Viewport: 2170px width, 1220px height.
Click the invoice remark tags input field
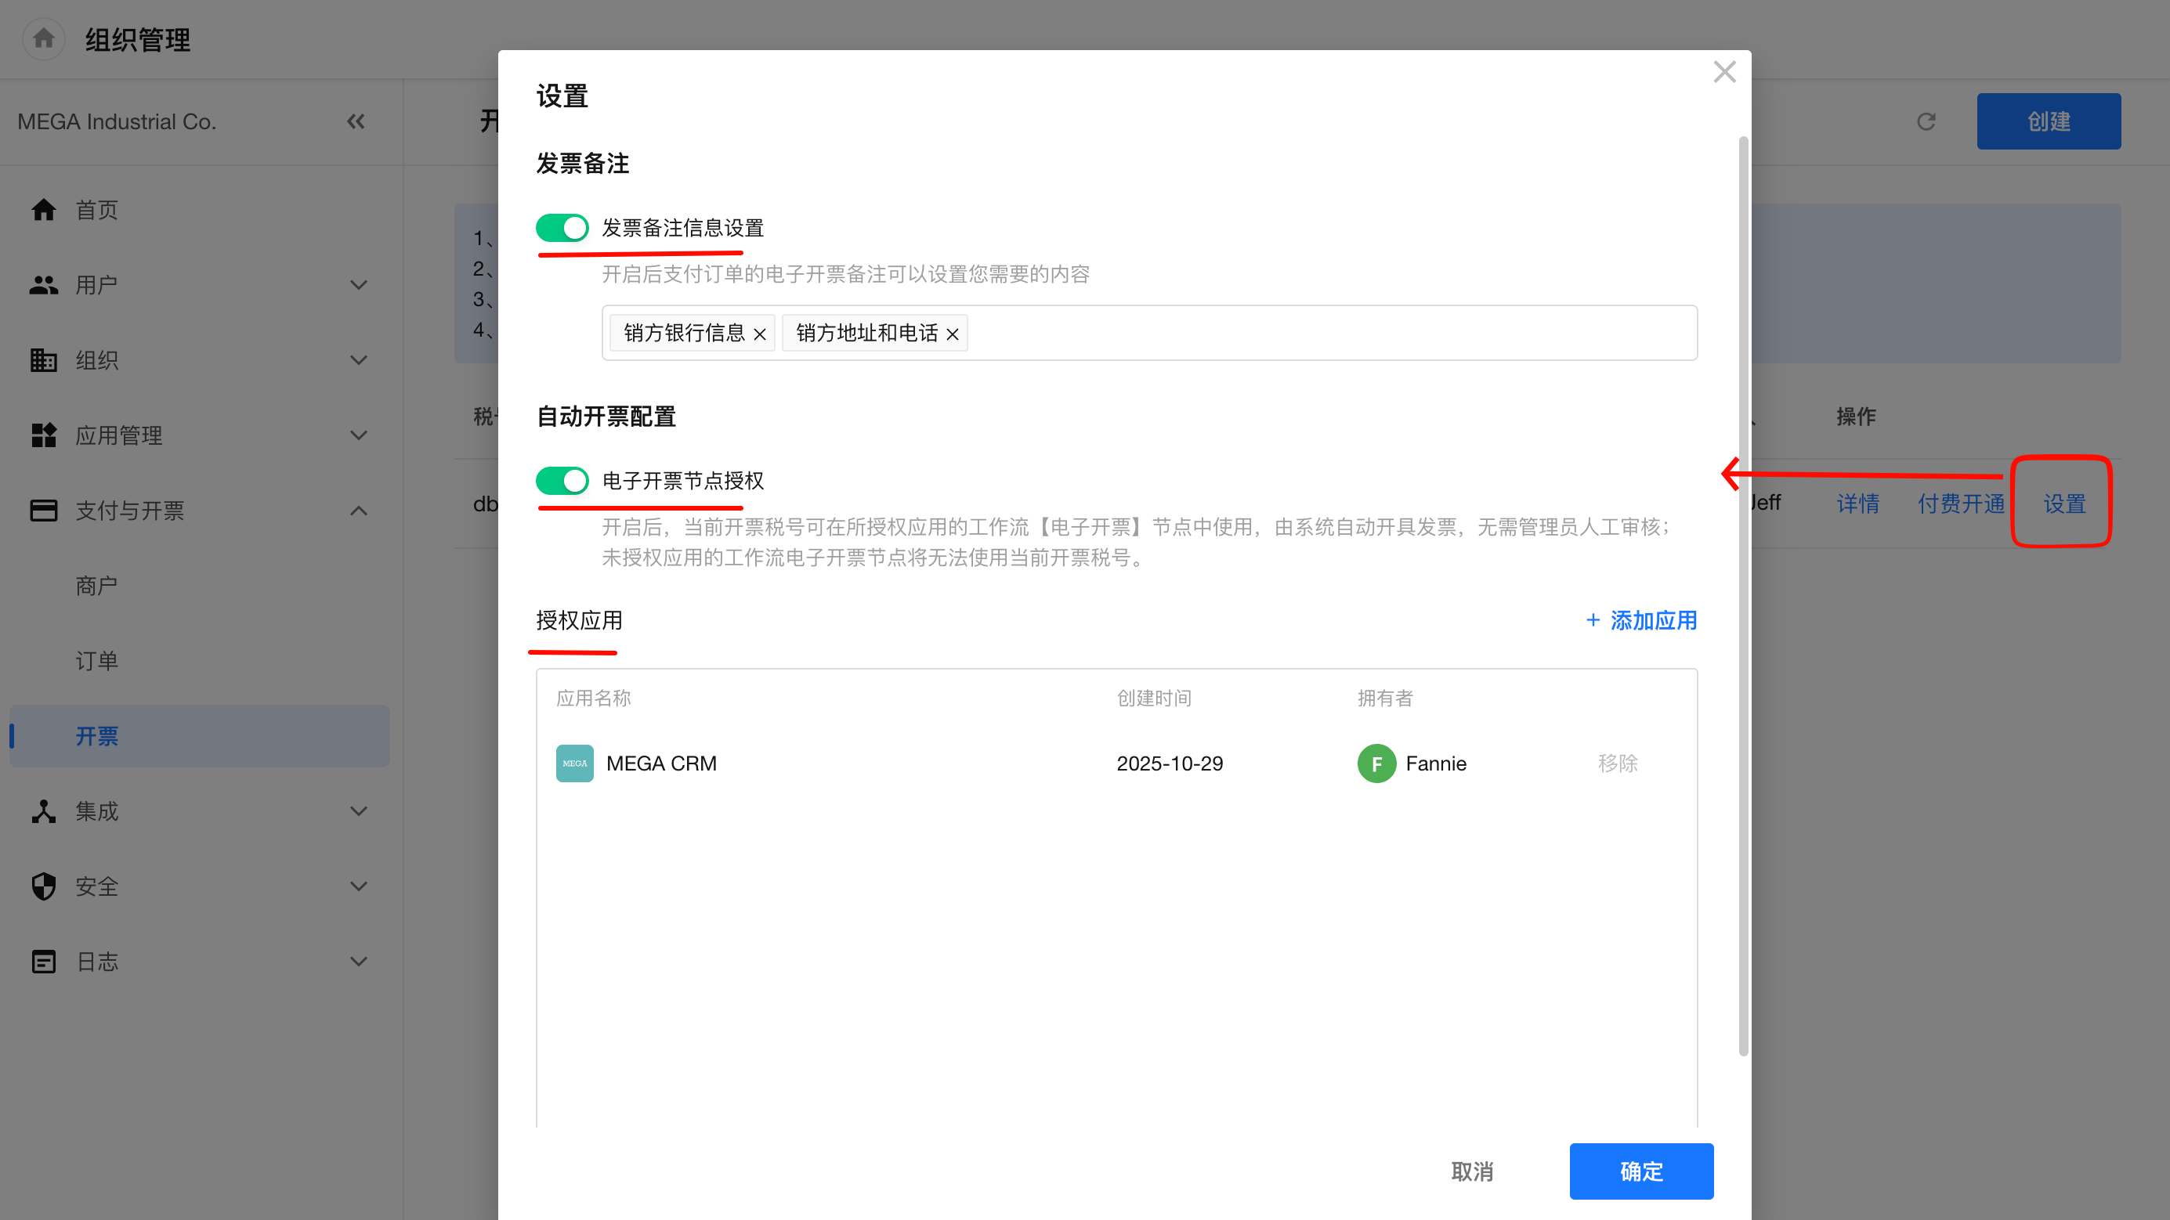coord(1331,334)
